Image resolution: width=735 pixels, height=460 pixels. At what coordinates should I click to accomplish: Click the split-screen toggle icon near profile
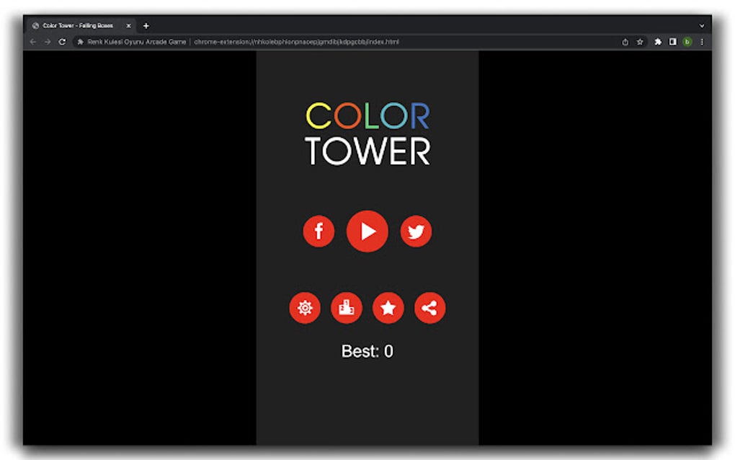(x=672, y=42)
